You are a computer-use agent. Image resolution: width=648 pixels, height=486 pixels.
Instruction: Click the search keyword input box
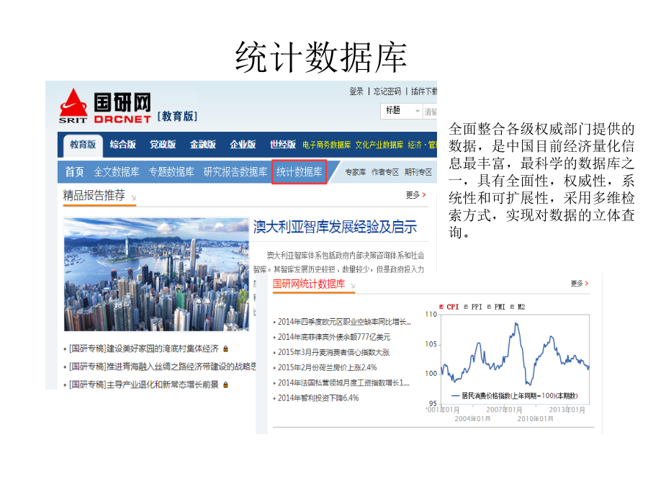pyautogui.click(x=430, y=112)
